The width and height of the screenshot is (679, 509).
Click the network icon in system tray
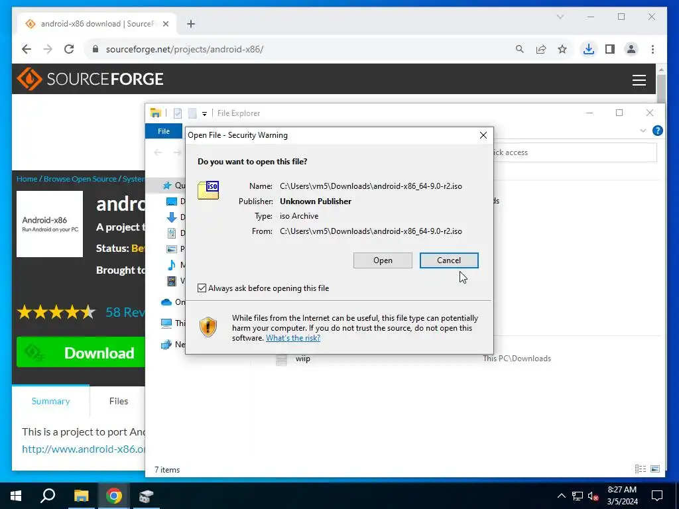[578, 496]
